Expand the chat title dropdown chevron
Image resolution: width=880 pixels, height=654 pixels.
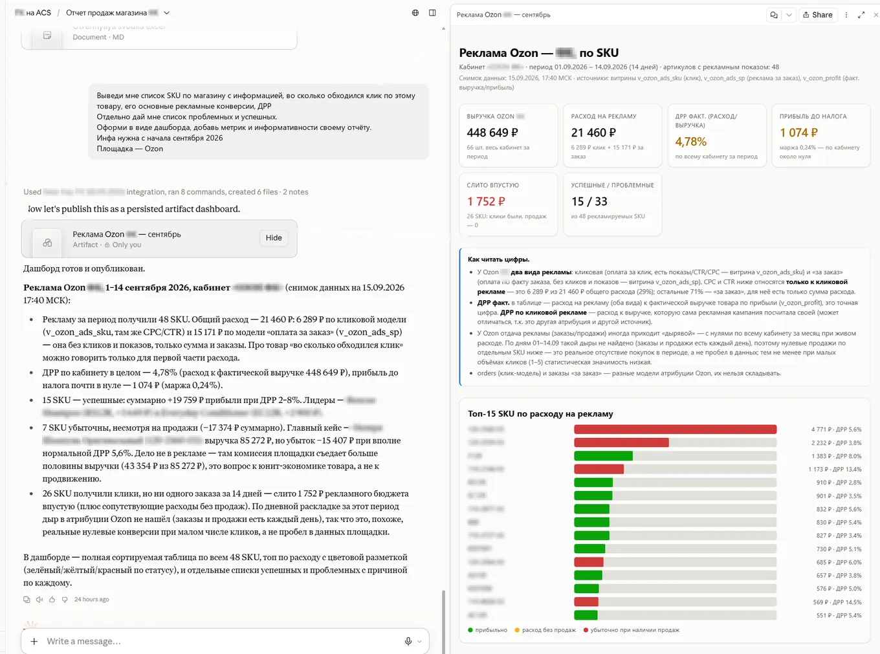click(166, 13)
